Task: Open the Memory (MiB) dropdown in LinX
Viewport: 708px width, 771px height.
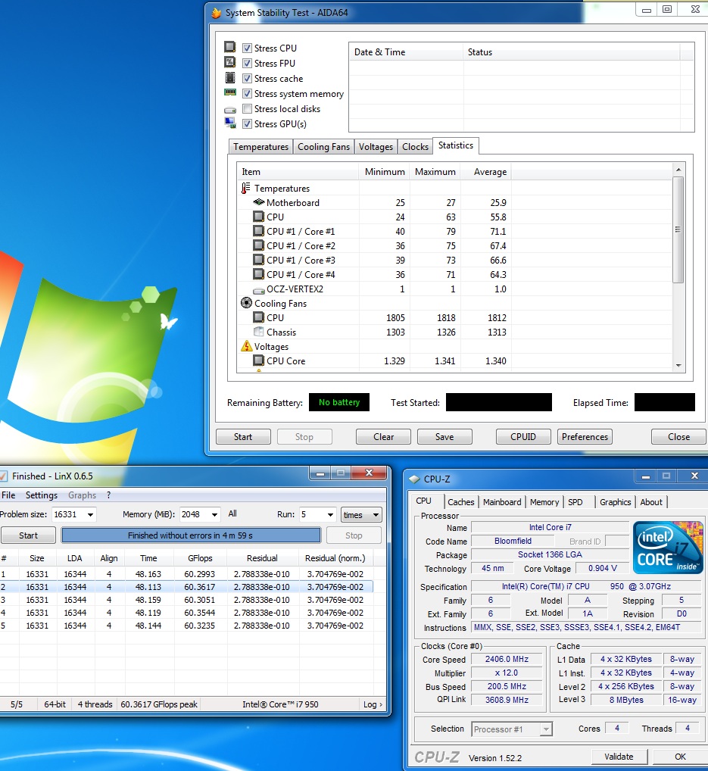Action: pyautogui.click(x=215, y=515)
